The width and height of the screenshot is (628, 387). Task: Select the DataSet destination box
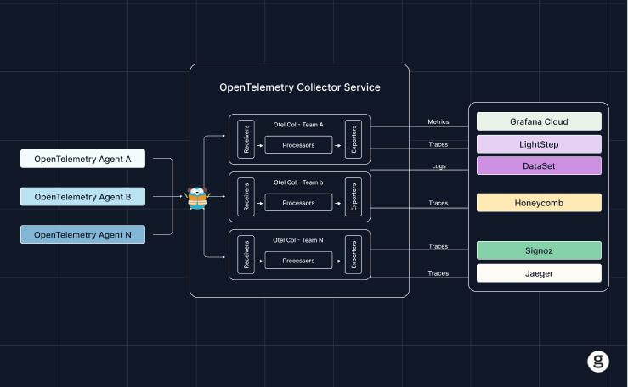click(539, 165)
